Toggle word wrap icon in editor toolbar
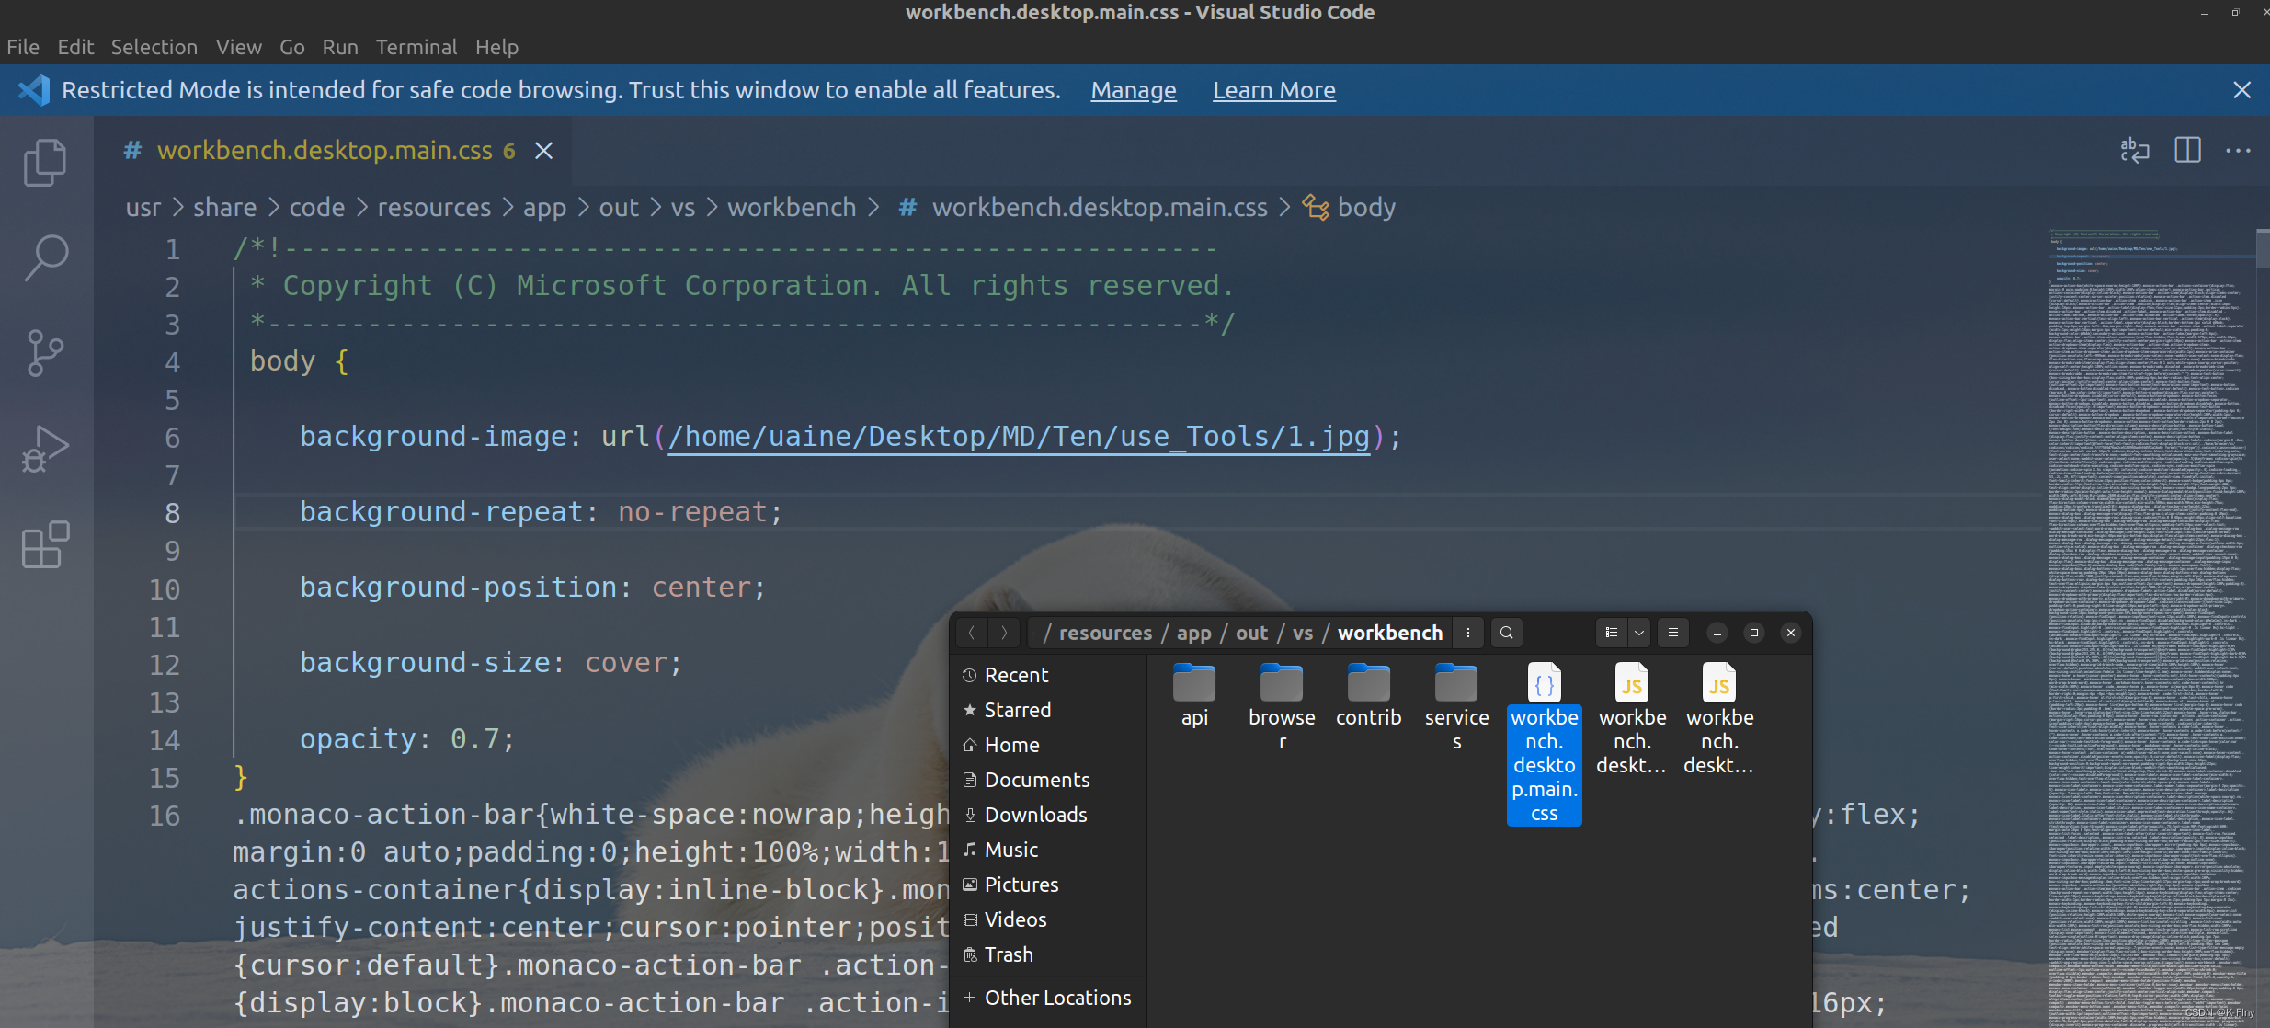This screenshot has width=2270, height=1028. pos(2134,150)
